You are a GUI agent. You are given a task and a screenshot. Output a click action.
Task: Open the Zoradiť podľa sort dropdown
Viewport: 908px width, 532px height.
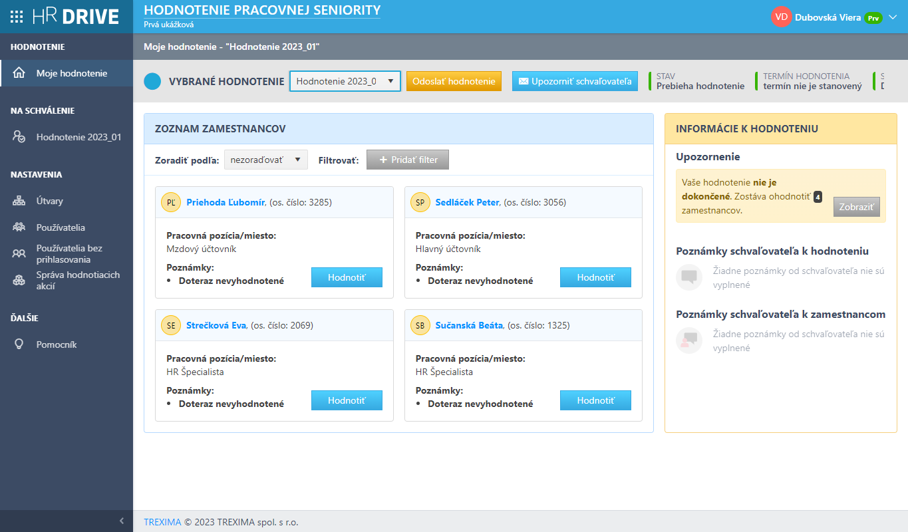pos(265,160)
